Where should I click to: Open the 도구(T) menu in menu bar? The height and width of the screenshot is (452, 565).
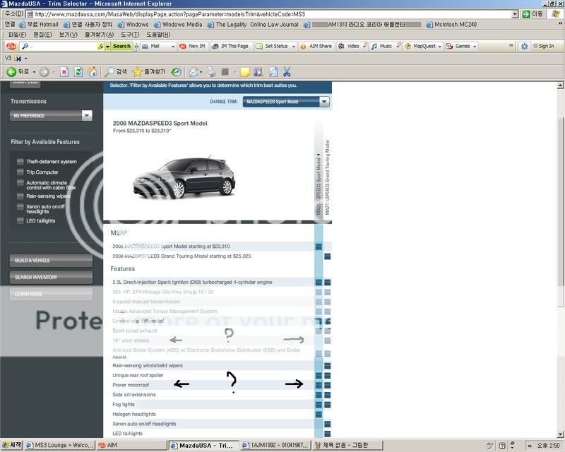[x=129, y=35]
